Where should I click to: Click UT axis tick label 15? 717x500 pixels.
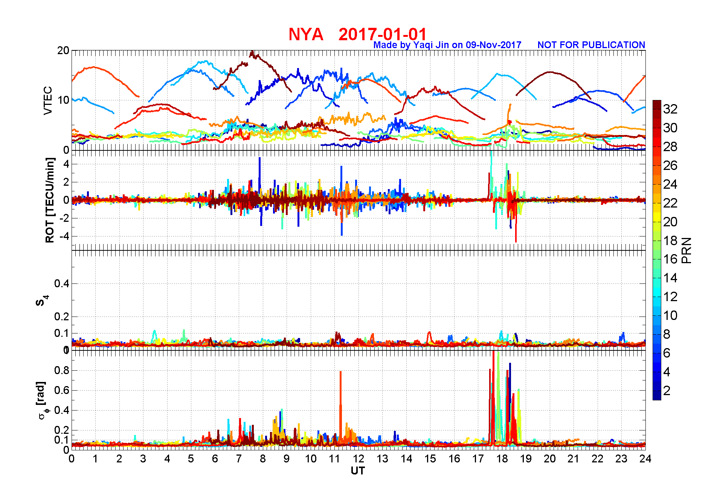(x=430, y=459)
